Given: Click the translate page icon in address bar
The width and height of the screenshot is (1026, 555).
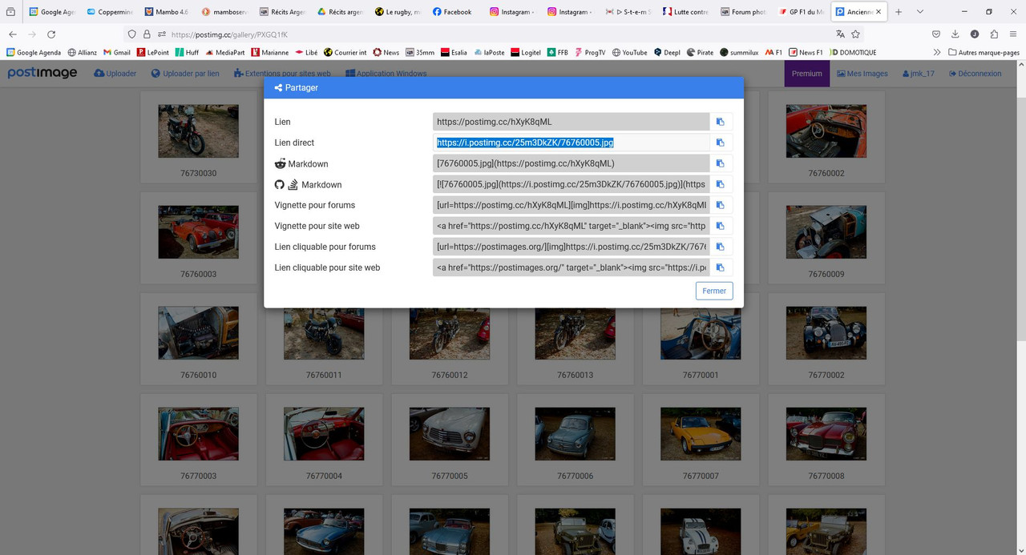Looking at the screenshot, I should pos(840,34).
